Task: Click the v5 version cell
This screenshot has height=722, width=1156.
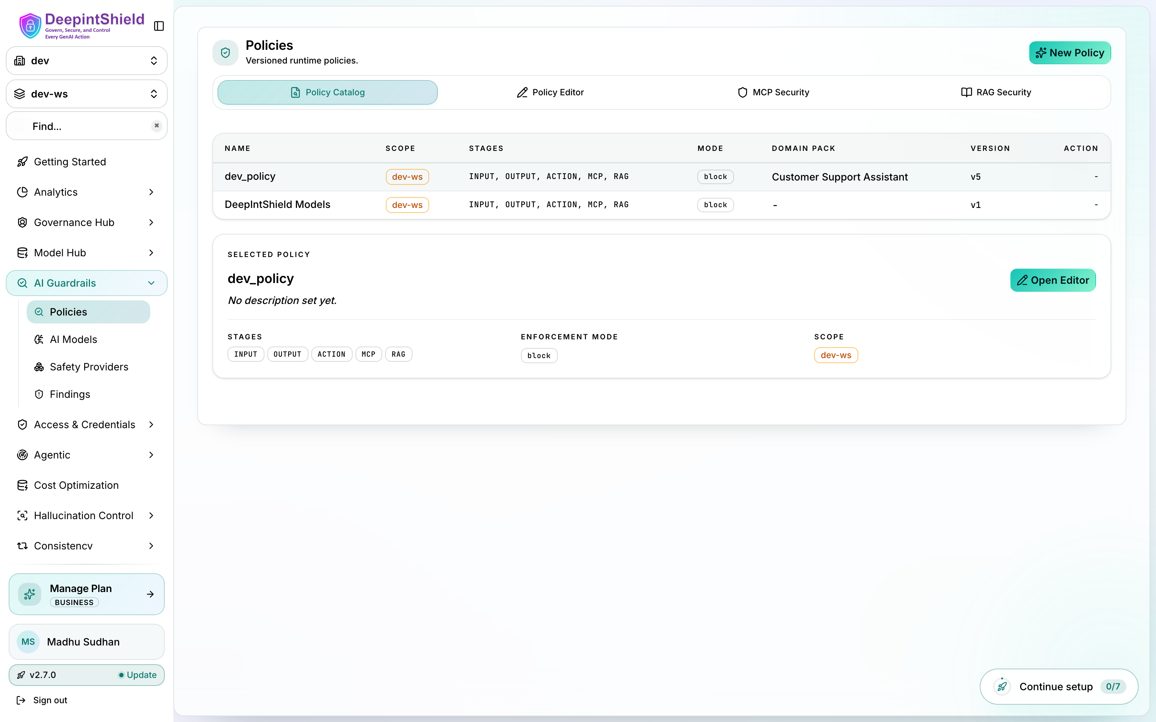Action: click(x=975, y=177)
